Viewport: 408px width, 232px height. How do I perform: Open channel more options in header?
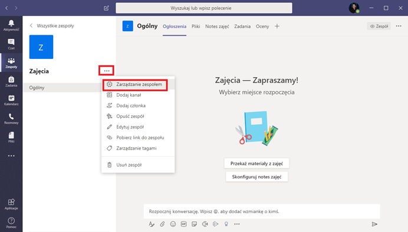pos(399,26)
